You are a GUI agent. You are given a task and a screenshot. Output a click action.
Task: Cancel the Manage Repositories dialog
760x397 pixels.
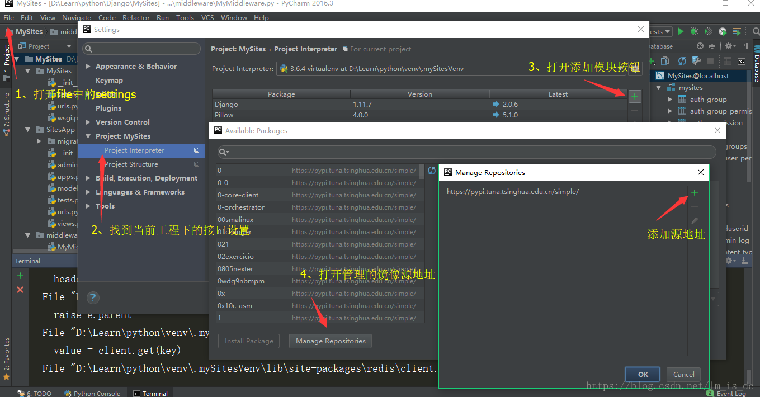683,375
